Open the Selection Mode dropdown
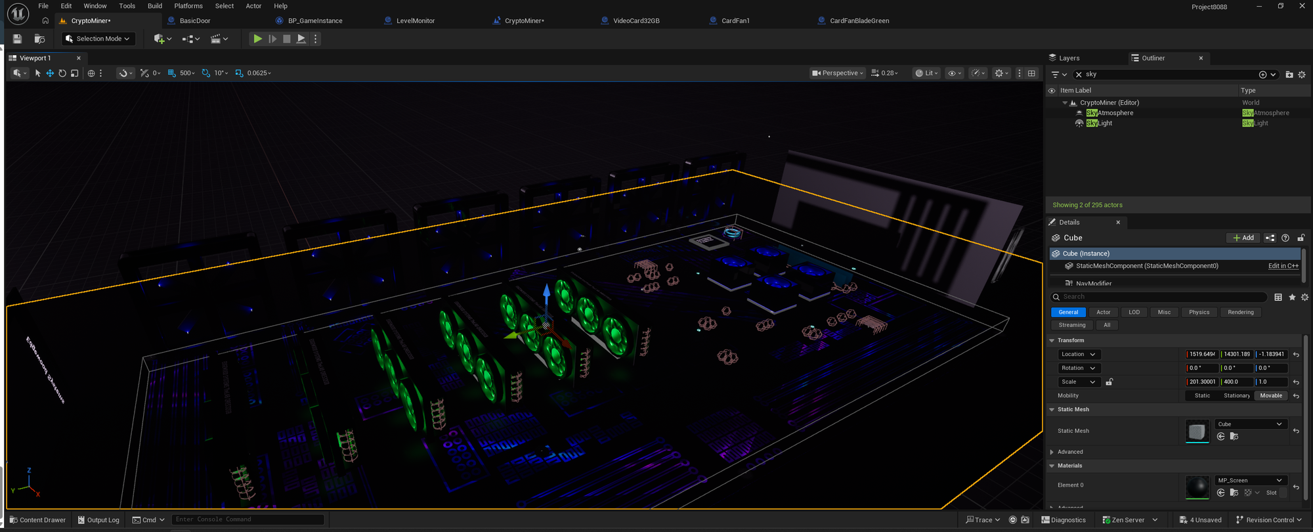This screenshot has height=532, width=1313. [98, 39]
